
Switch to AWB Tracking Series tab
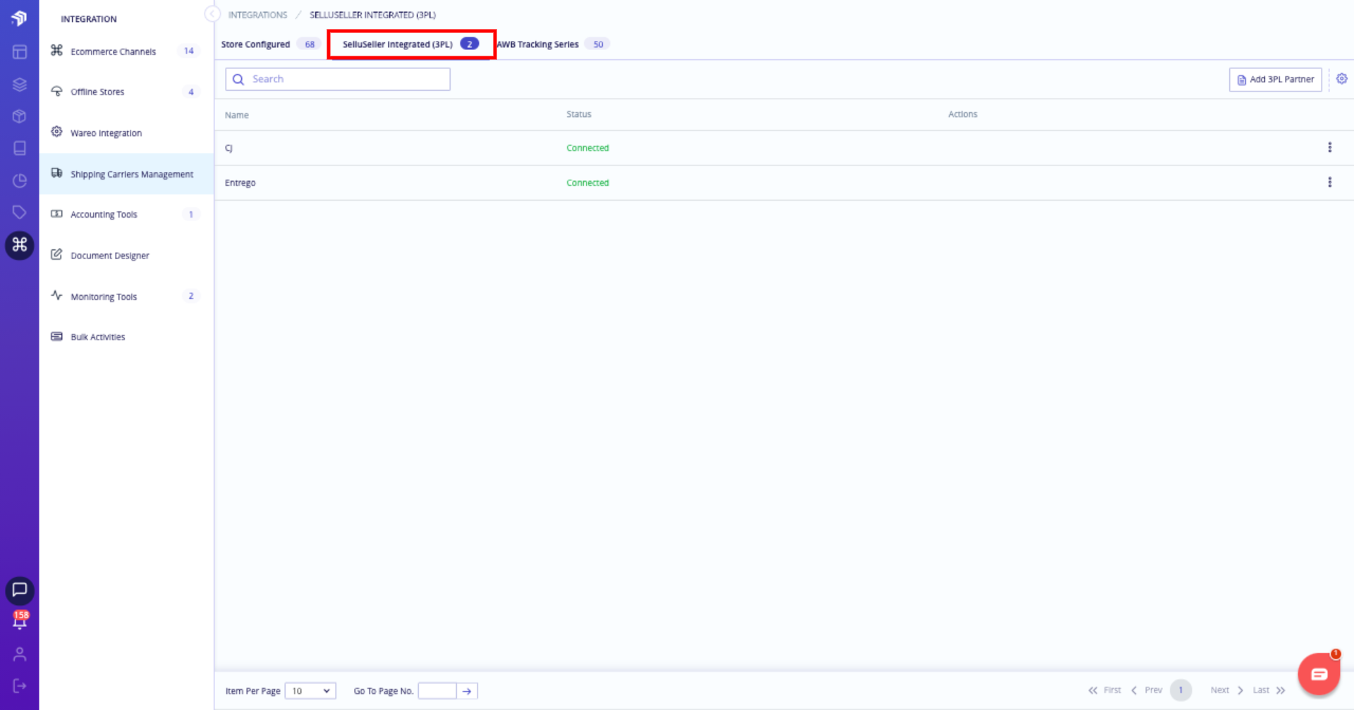(x=553, y=44)
